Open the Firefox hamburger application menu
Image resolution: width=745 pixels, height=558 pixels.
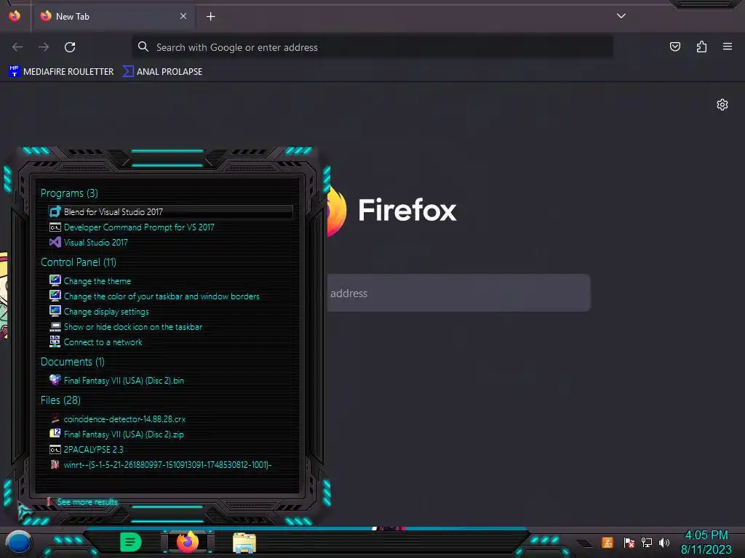coord(728,46)
